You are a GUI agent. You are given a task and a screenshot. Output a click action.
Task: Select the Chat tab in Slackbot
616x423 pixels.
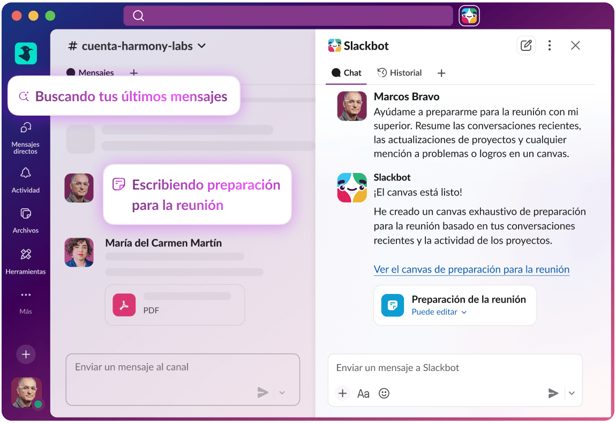point(346,72)
